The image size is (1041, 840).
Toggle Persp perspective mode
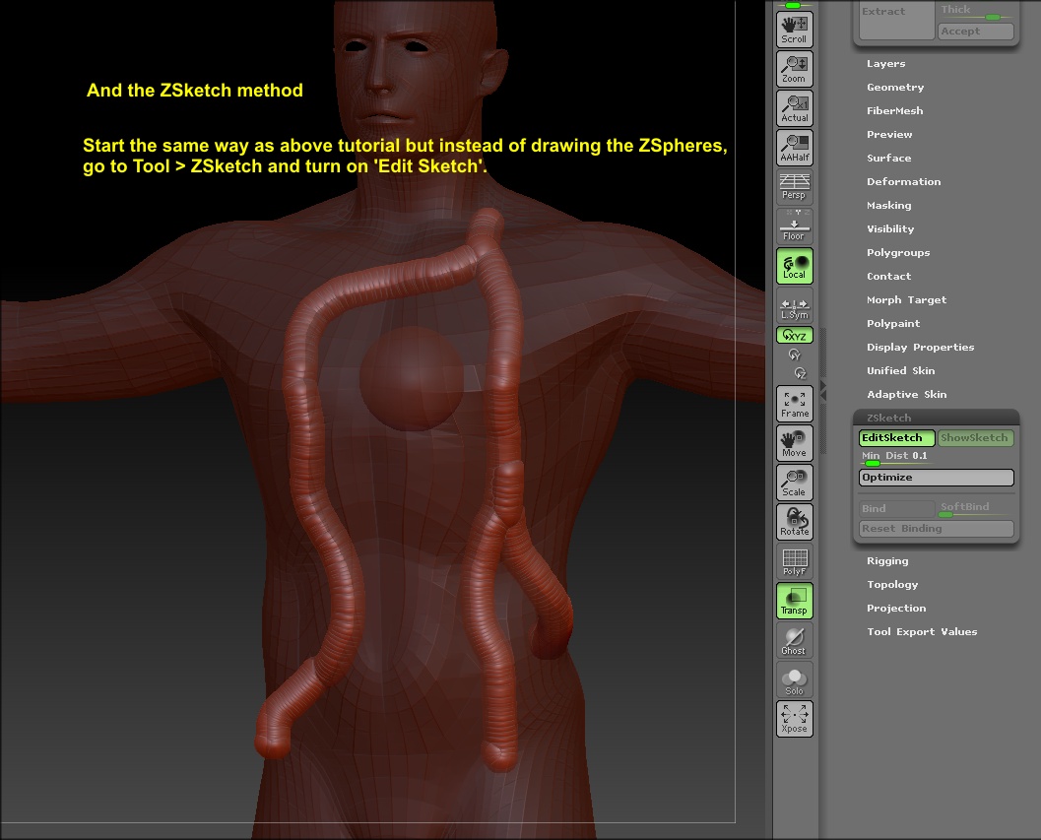794,186
